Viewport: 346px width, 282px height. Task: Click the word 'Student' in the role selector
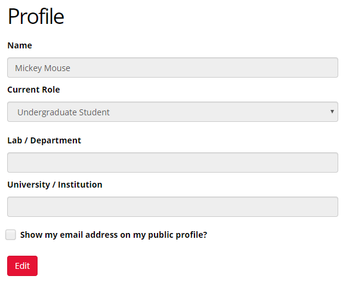[x=94, y=112]
